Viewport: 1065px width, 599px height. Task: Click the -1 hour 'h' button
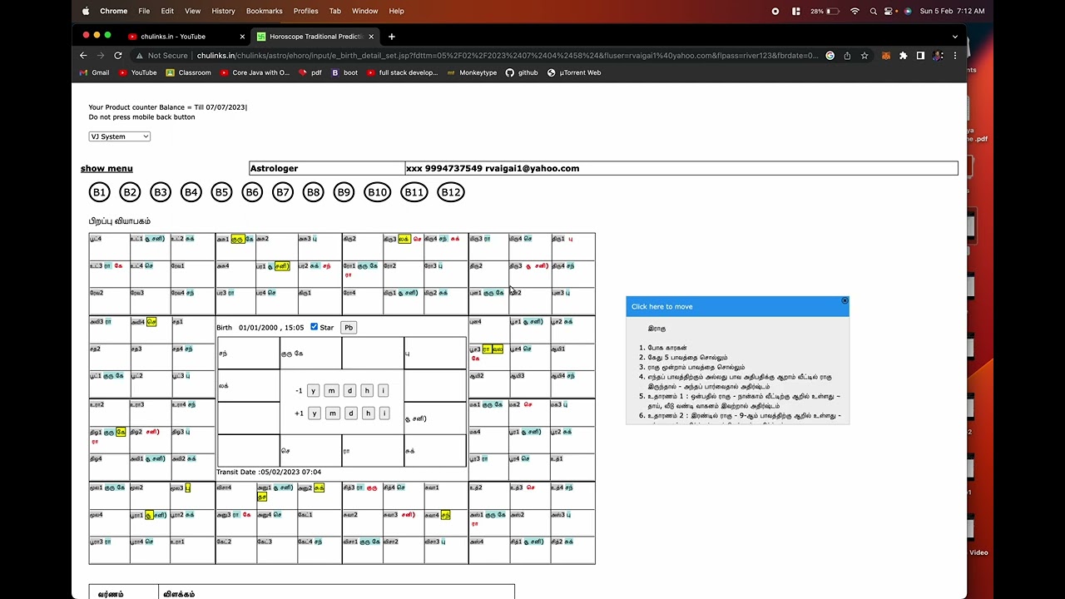366,391
